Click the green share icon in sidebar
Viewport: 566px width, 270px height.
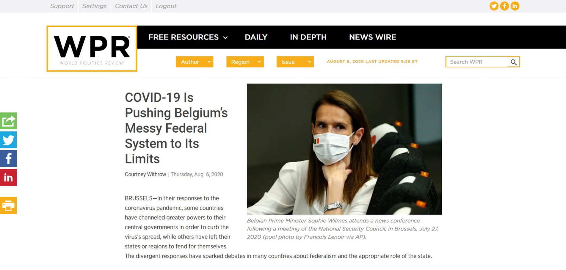(8, 121)
